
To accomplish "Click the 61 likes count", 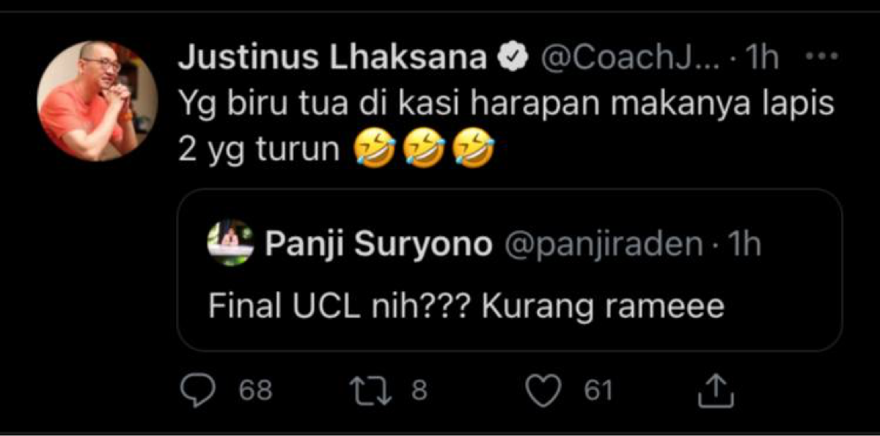I will pyautogui.click(x=598, y=391).
